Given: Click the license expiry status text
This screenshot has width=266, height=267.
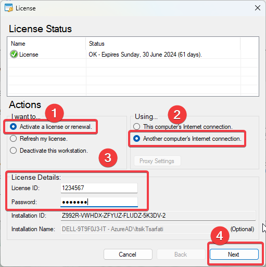Looking at the screenshot, I should pos(145,55).
